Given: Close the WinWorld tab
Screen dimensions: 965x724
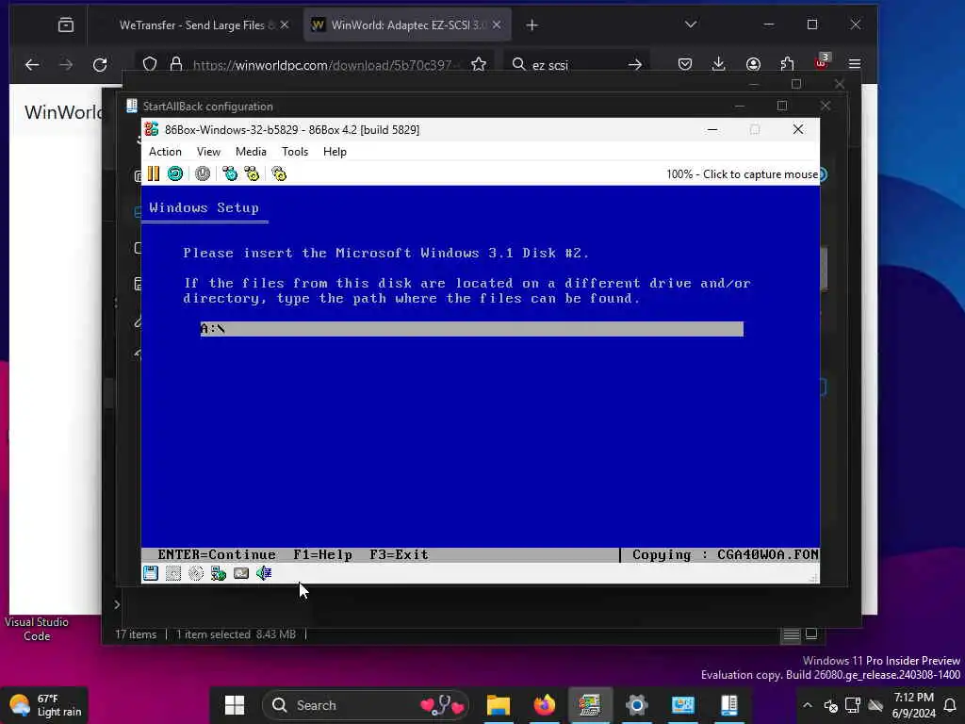Looking at the screenshot, I should [497, 25].
